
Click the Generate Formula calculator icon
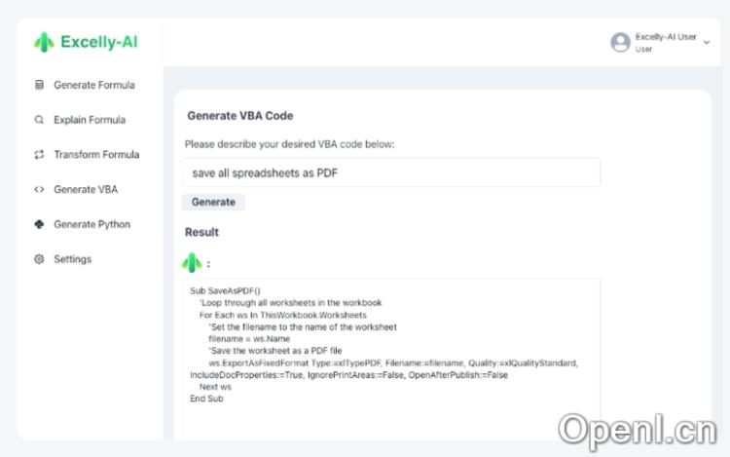click(x=39, y=85)
